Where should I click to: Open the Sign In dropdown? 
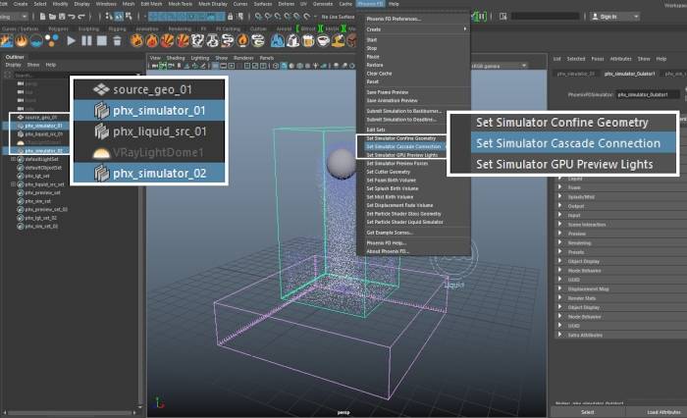pos(614,17)
